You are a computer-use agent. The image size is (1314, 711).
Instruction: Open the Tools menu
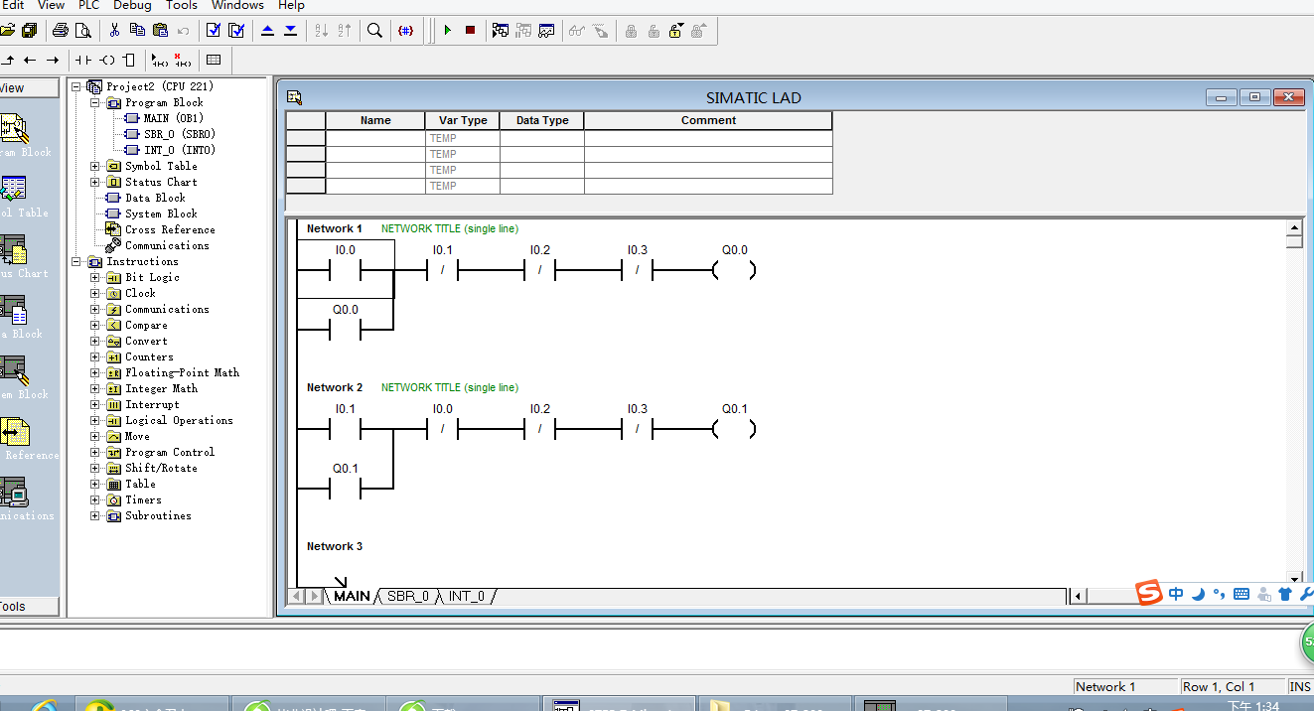click(182, 5)
